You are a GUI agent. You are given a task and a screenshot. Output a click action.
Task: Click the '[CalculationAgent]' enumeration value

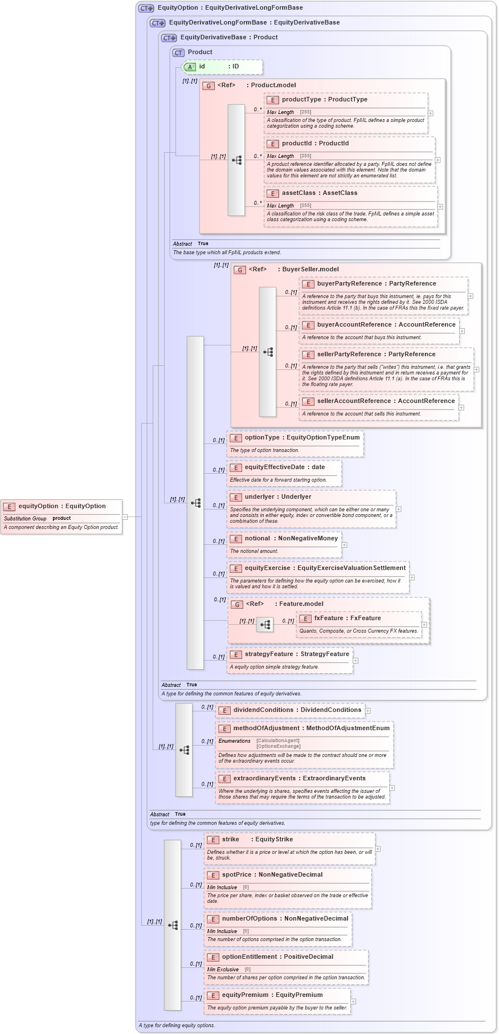pos(278,741)
